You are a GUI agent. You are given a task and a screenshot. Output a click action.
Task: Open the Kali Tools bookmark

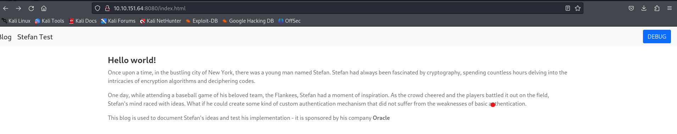click(49, 21)
